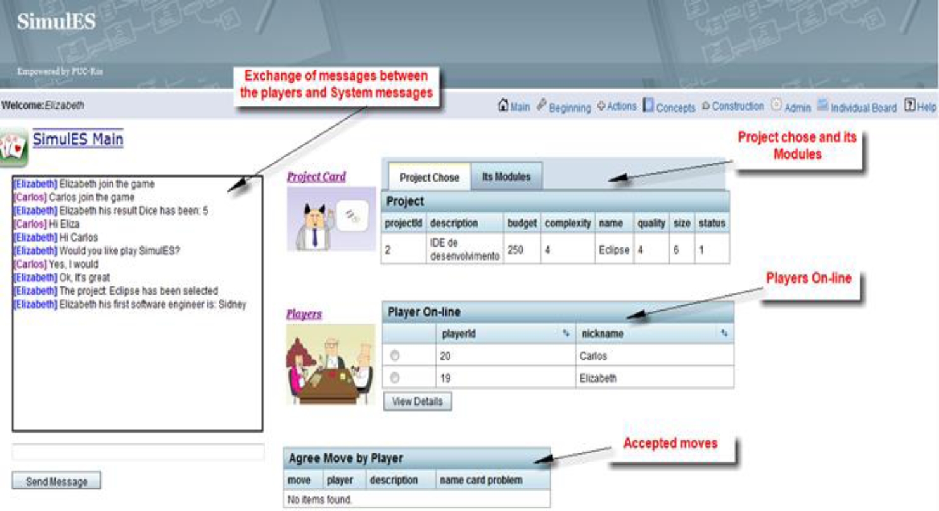Click the Actions arrows icon

pyautogui.click(x=601, y=106)
